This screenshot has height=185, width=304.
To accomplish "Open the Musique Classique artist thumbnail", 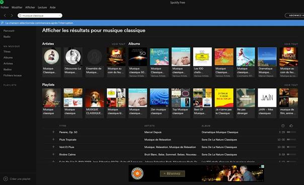I will [x=51, y=56].
